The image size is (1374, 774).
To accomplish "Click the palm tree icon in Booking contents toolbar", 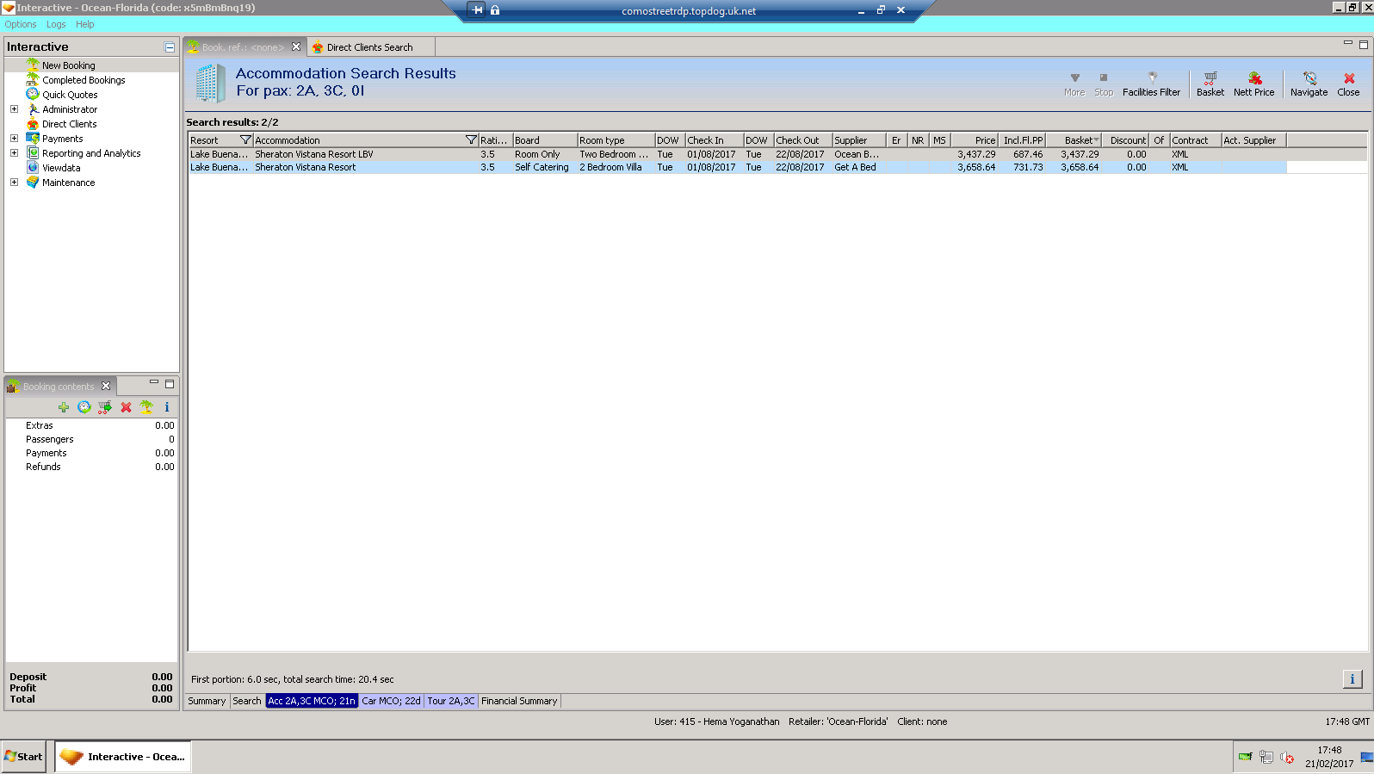I will click(x=146, y=407).
